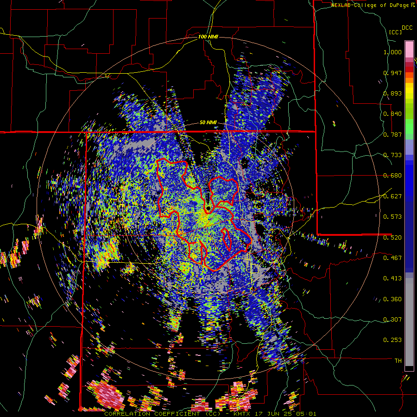Click the 0.307 color scale value
The image size is (417, 417).
click(x=392, y=320)
